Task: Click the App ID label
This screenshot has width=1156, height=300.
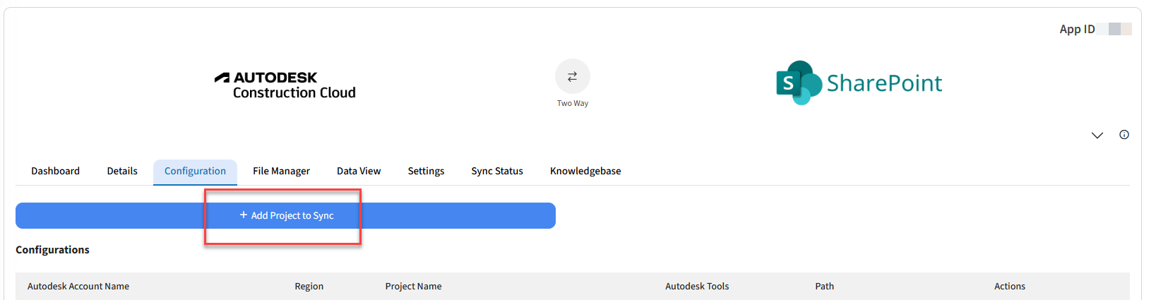Action: [x=1077, y=29]
